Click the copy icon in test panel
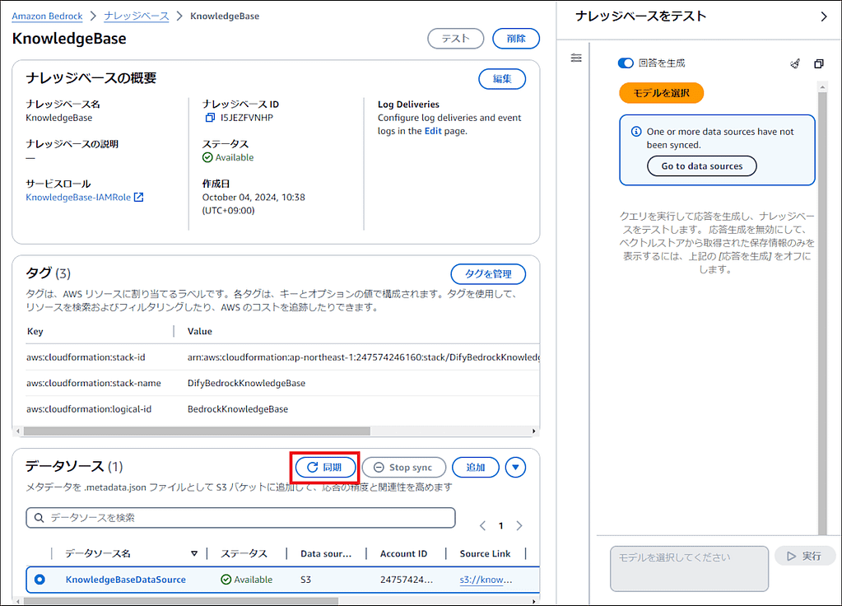The image size is (842, 606). [x=818, y=63]
